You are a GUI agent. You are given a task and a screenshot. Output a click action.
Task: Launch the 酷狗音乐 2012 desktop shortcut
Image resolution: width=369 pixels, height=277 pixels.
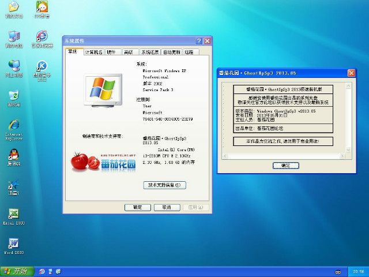click(42, 70)
